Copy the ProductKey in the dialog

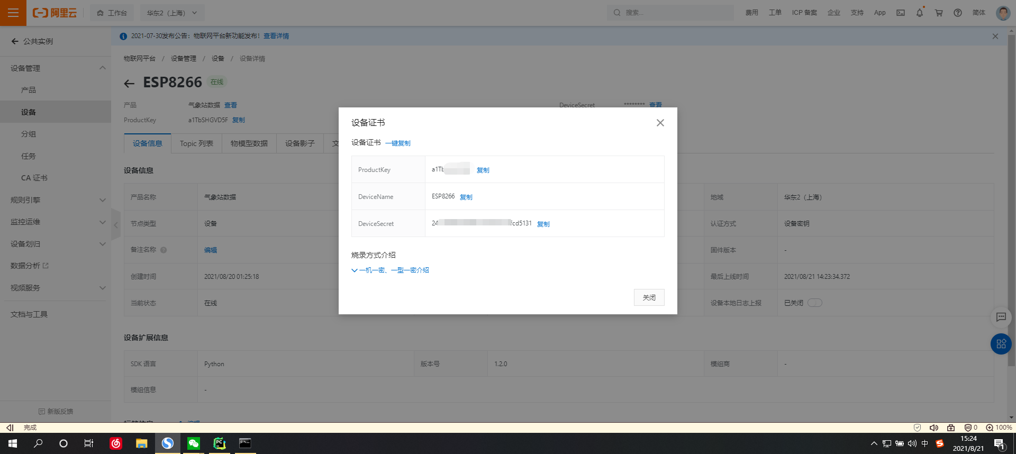(x=483, y=170)
